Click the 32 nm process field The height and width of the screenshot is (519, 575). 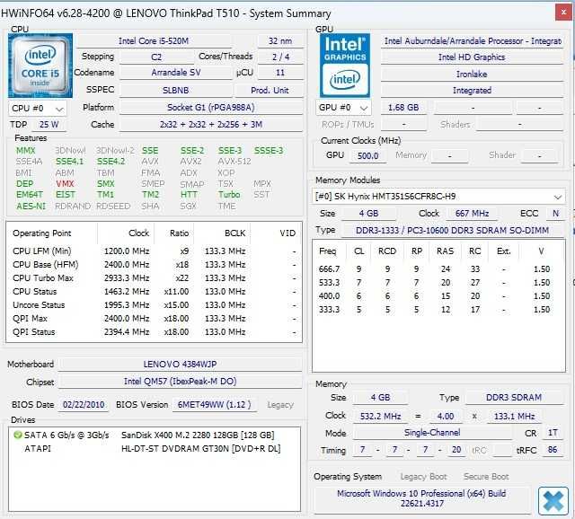tap(280, 41)
